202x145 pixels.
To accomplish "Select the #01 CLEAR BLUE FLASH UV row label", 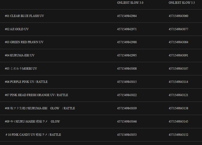I will (x=24, y=16).
